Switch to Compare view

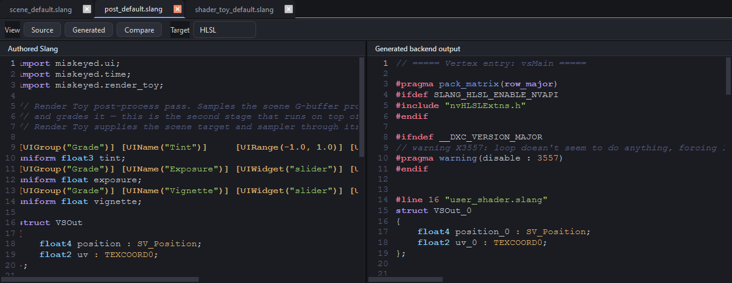pos(140,30)
